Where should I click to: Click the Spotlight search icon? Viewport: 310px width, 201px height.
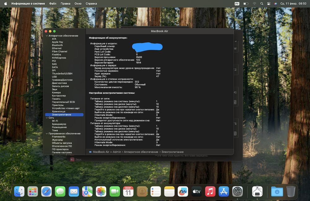point(262,3)
